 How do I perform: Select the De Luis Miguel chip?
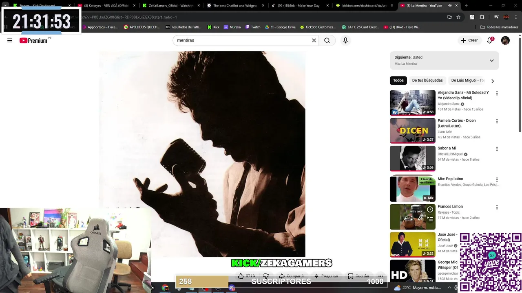click(x=467, y=81)
